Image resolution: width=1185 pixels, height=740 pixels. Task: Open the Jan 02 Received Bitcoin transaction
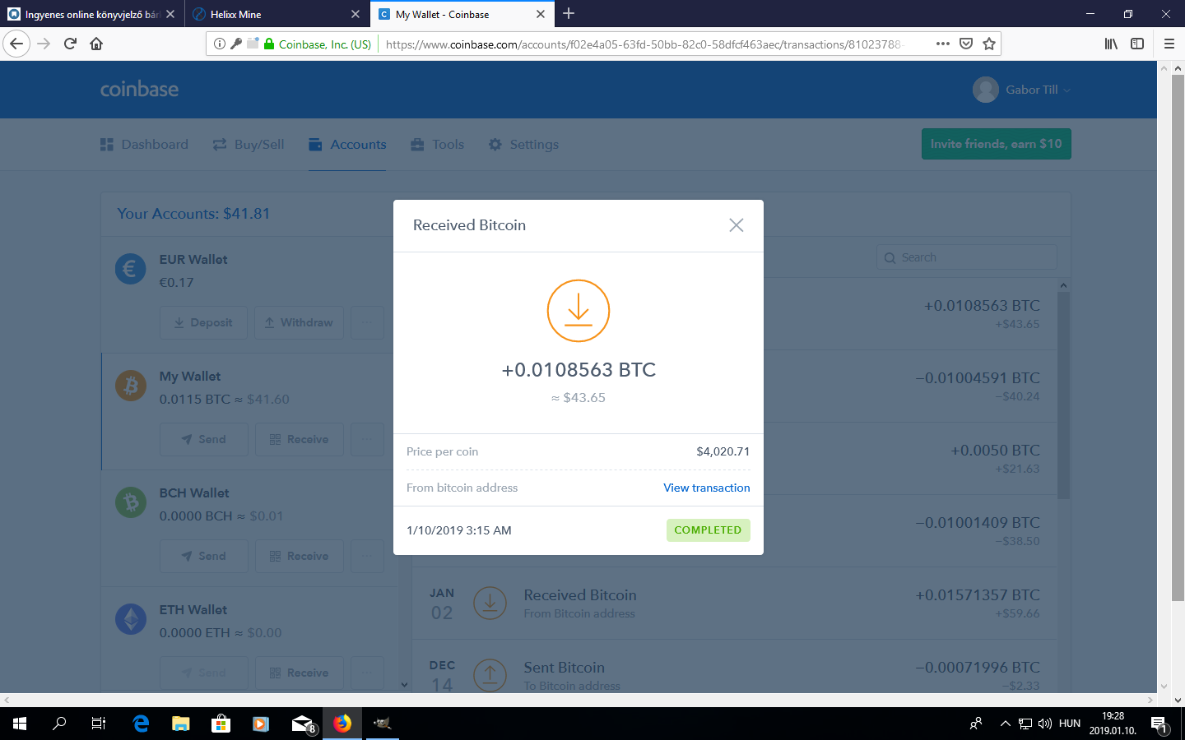[x=734, y=604]
